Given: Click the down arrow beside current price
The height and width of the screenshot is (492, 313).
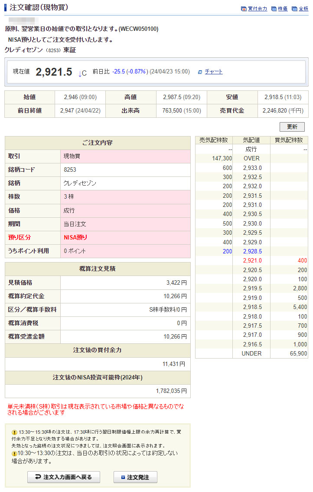Looking at the screenshot, I should (80, 73).
